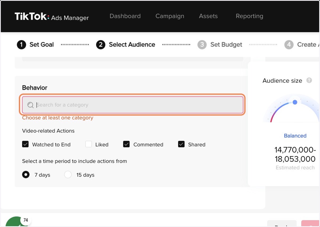The image size is (320, 227).
Task: Open the Reporting menu
Action: pos(249,16)
